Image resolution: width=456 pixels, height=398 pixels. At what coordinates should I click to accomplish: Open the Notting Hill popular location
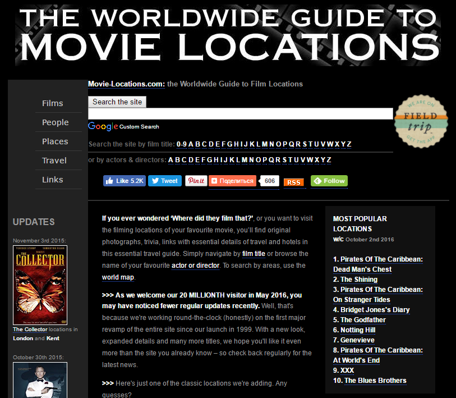(x=357, y=330)
